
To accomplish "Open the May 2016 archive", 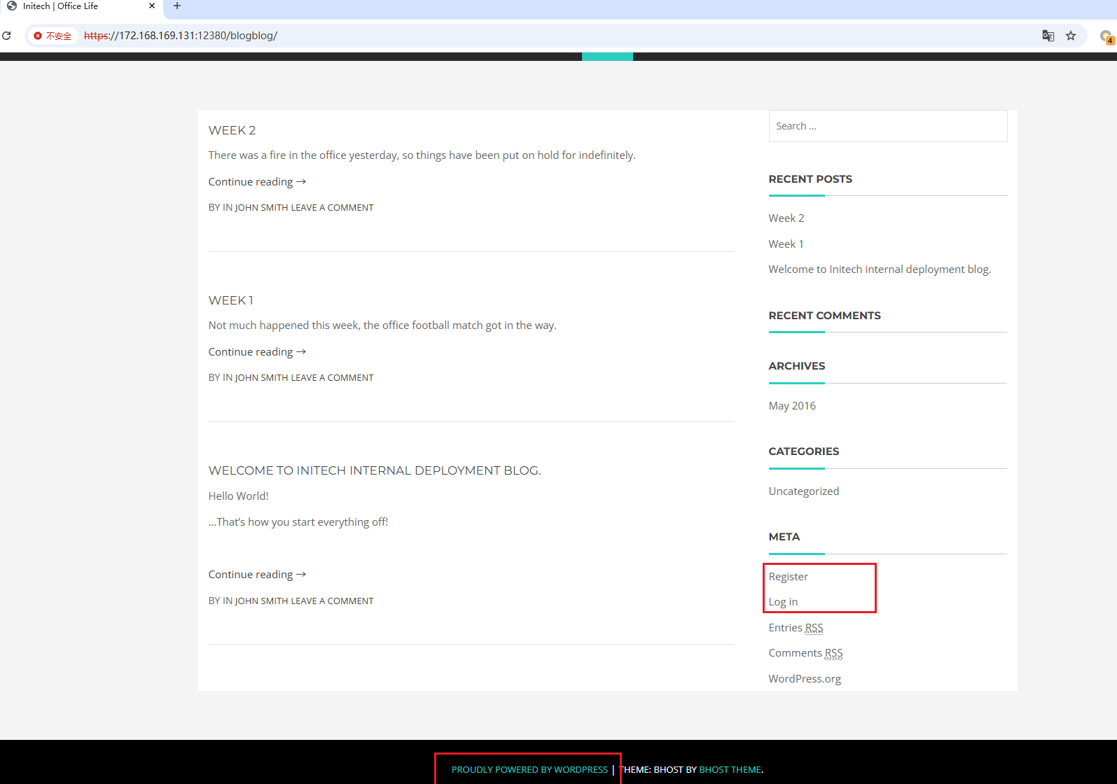I will 792,405.
